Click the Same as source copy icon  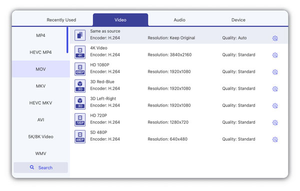pos(80,35)
